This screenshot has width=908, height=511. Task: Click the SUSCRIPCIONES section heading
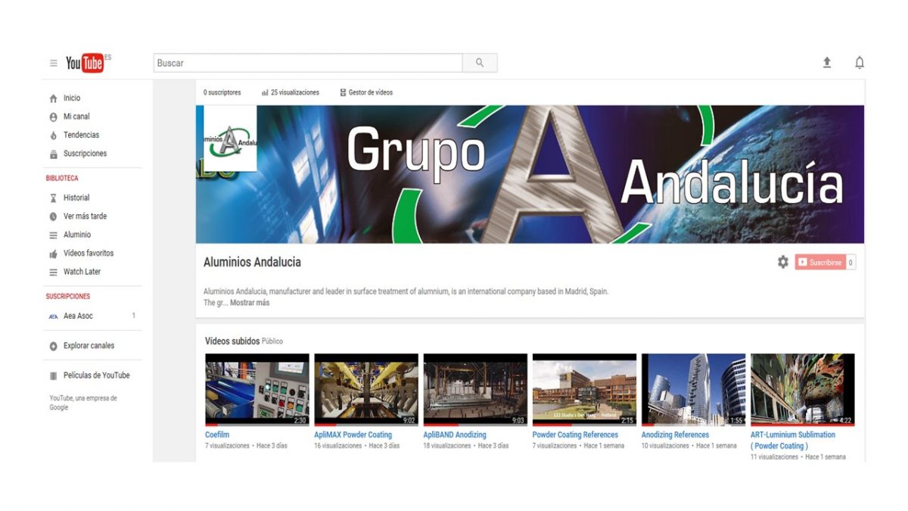(68, 296)
